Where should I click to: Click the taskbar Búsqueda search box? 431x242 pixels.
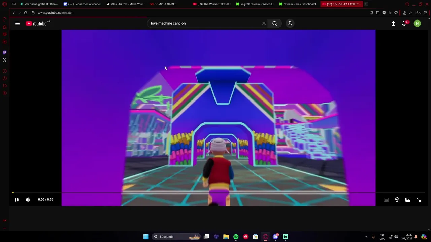click(x=176, y=237)
